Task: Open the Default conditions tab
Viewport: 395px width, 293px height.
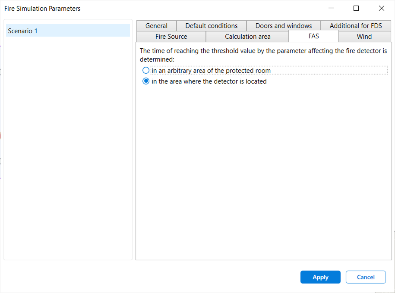Action: pyautogui.click(x=211, y=25)
